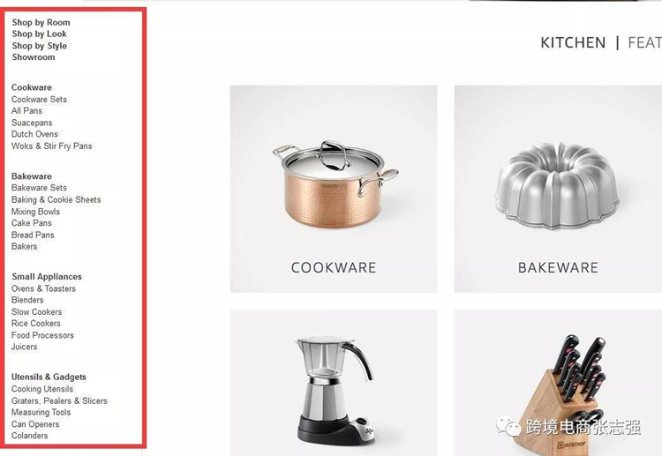Select Dutch Ovens subcategory
662x456 pixels.
(x=34, y=134)
